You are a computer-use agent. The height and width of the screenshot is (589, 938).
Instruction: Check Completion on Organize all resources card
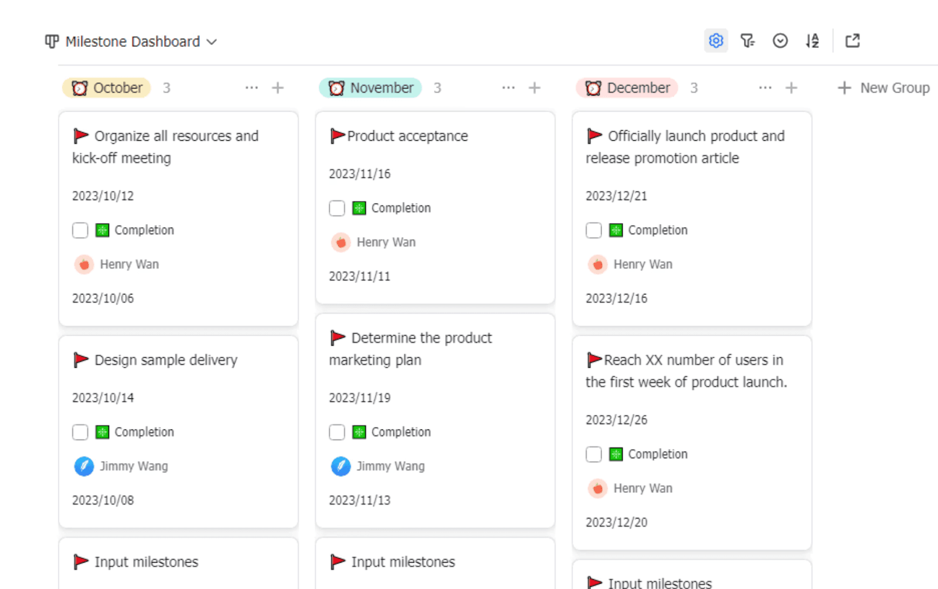80,230
